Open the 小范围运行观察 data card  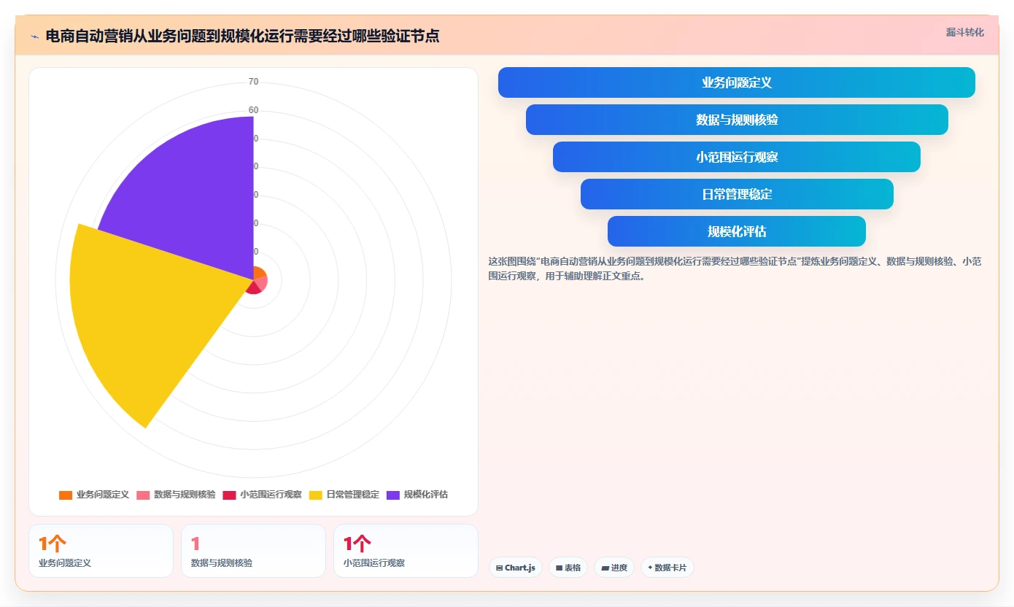click(x=406, y=551)
